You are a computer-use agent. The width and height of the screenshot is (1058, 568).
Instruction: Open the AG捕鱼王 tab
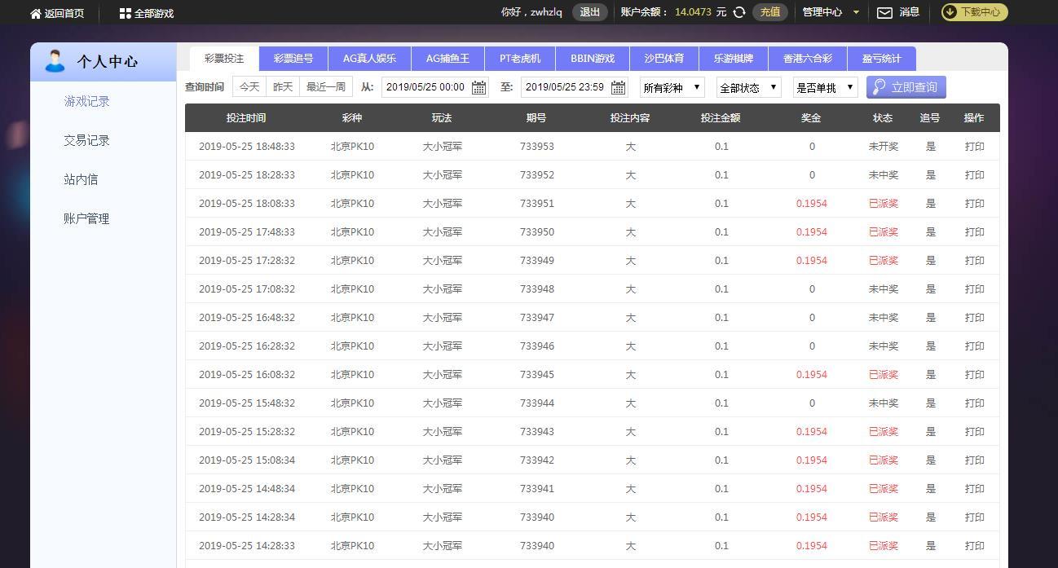coord(447,59)
